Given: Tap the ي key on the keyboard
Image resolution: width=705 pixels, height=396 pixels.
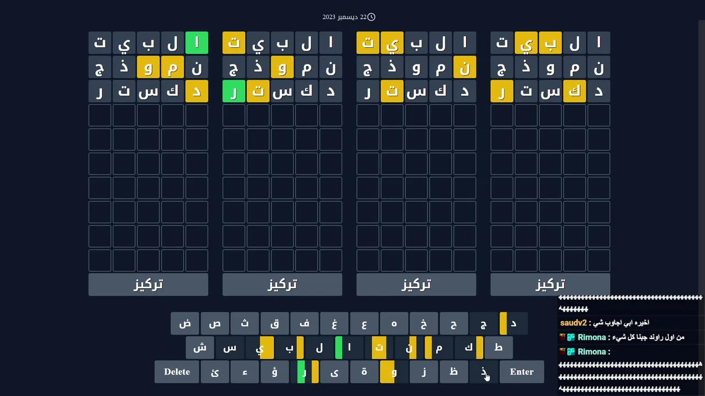Looking at the screenshot, I should tap(259, 348).
